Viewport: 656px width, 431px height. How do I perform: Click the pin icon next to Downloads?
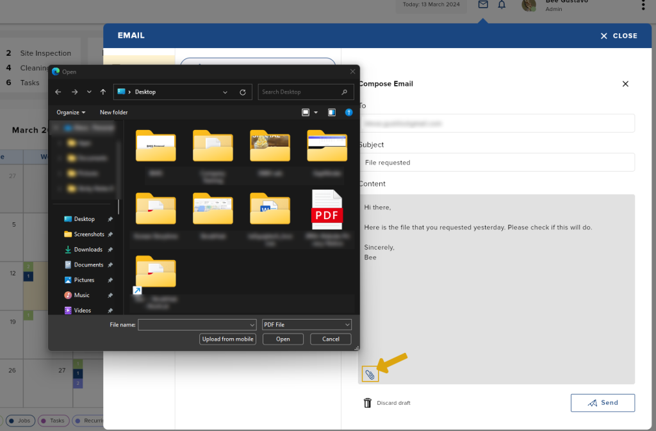(110, 250)
